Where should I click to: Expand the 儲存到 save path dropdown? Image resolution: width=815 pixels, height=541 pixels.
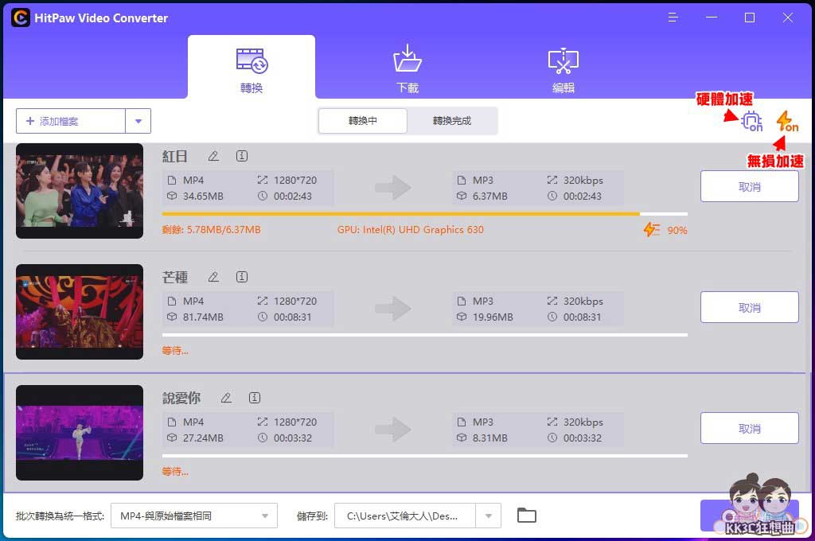(488, 515)
